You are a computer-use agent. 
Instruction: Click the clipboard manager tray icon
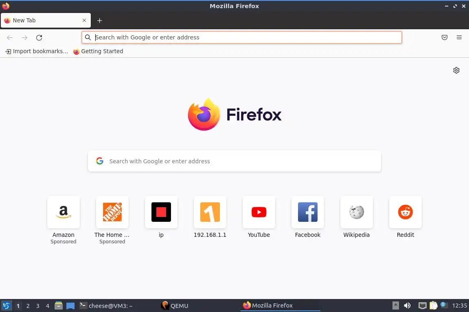[x=434, y=305]
